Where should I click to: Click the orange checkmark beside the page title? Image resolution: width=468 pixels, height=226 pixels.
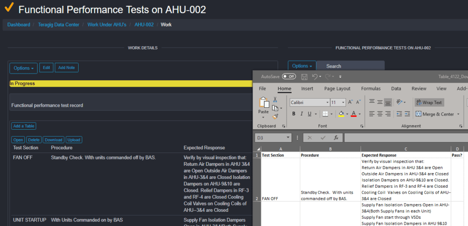pos(9,7)
